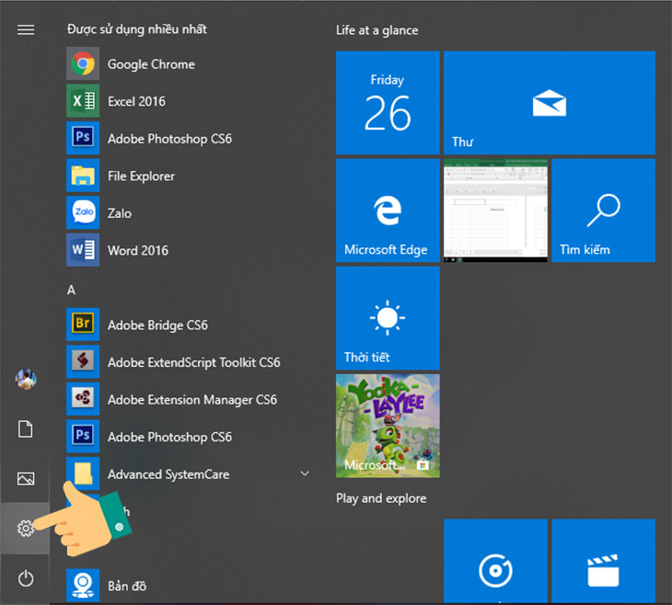Open the Settings gear icon
This screenshot has height=605, width=672.
[x=26, y=529]
